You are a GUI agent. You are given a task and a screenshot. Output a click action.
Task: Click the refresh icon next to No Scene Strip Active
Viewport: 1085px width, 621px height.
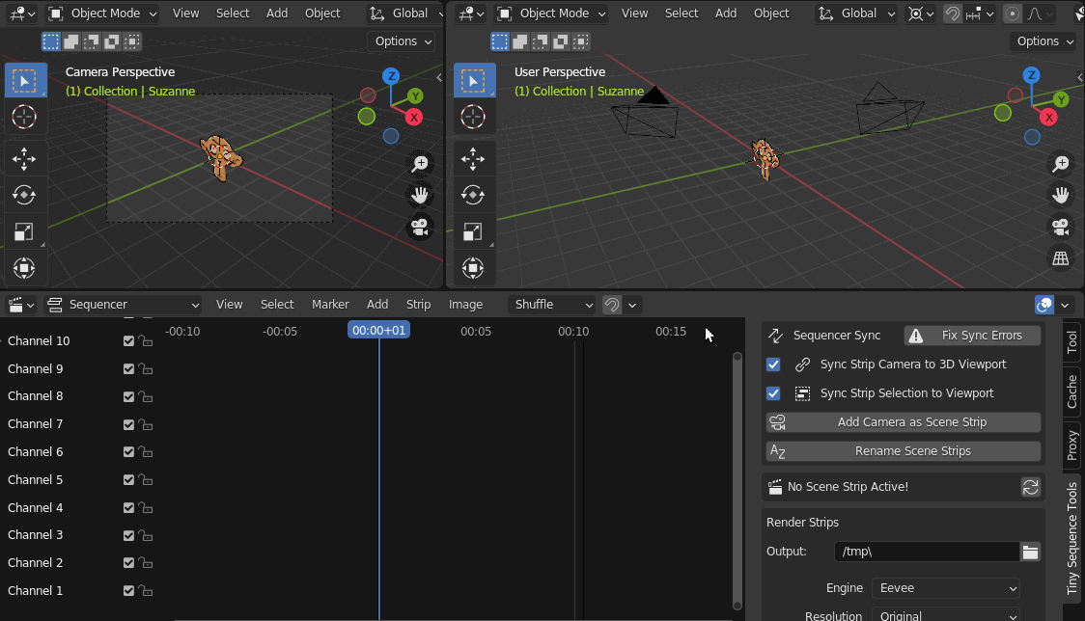pos(1030,486)
